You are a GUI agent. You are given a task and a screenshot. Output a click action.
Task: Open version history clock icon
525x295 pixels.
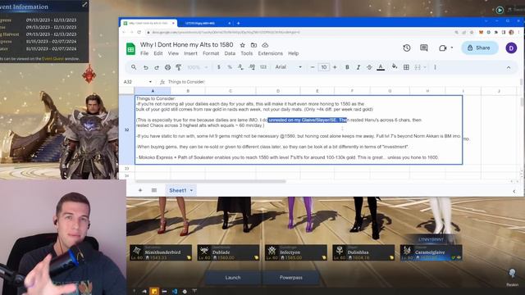pos(407,48)
